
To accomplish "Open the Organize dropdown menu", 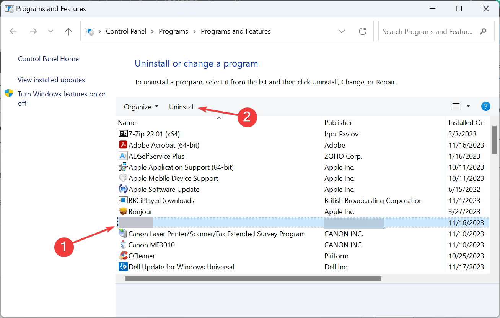I will click(141, 107).
